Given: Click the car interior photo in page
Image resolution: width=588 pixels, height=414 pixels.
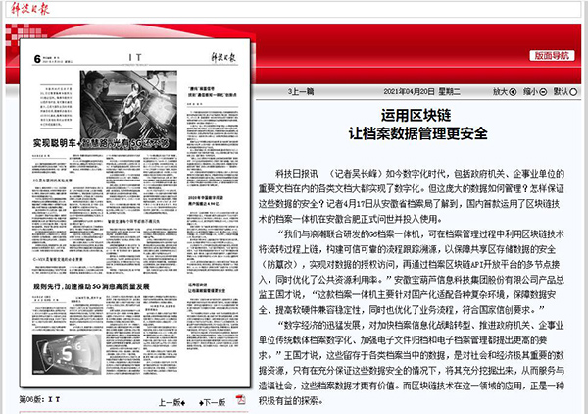Looking at the screenshot, I should [128, 110].
